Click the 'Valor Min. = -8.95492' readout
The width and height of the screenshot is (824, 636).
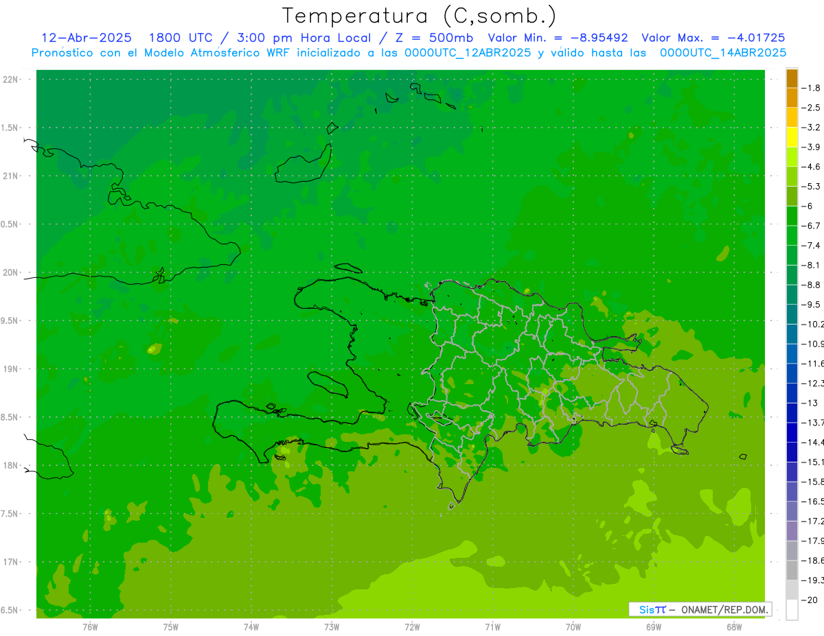click(558, 38)
